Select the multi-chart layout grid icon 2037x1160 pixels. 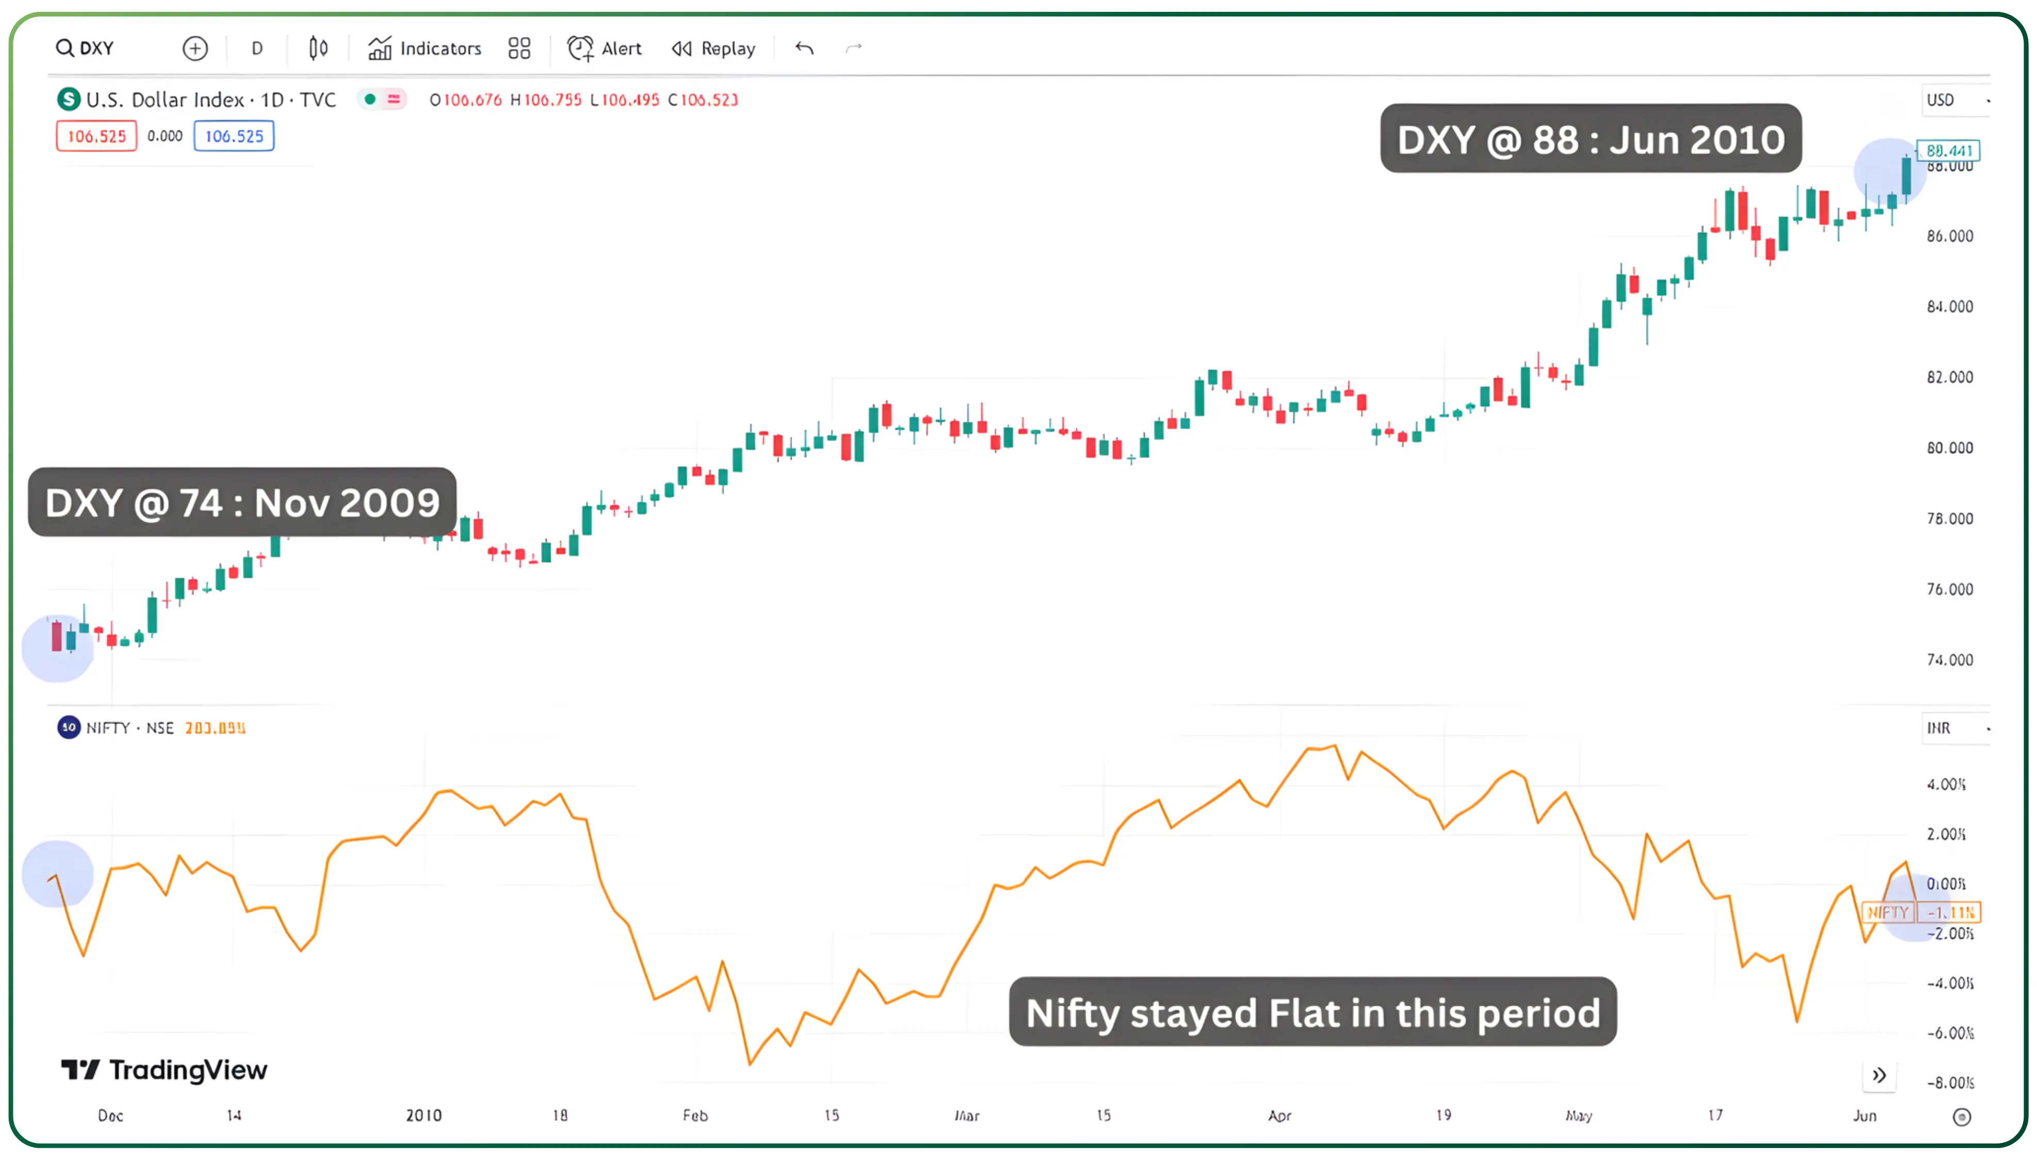coord(519,48)
